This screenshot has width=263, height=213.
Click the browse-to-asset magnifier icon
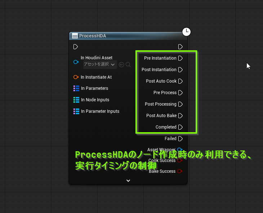[128, 65]
